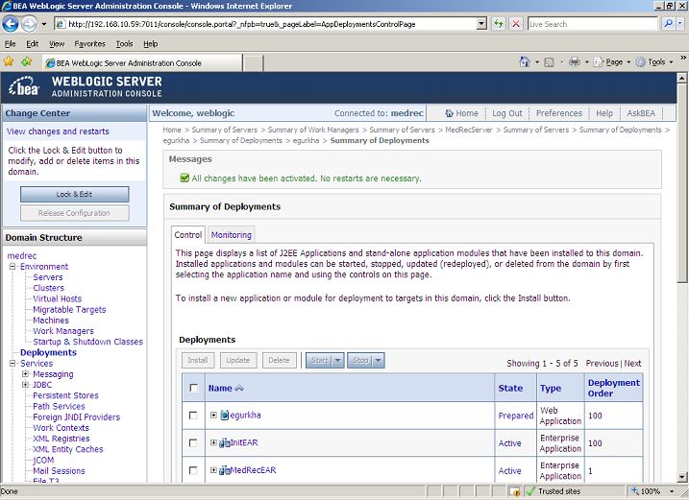Expand the Messaging tree node
689x500 pixels.
point(26,374)
